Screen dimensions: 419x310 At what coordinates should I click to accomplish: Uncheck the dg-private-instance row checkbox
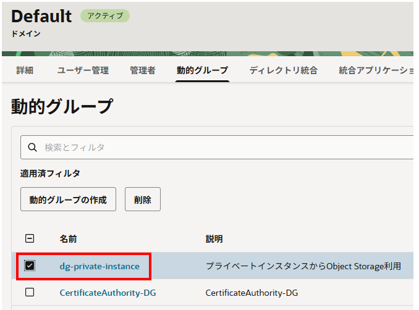click(30, 266)
